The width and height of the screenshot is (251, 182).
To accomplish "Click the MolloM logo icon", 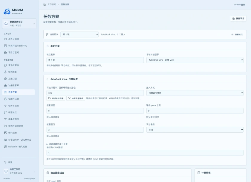I will [x=7, y=12].
